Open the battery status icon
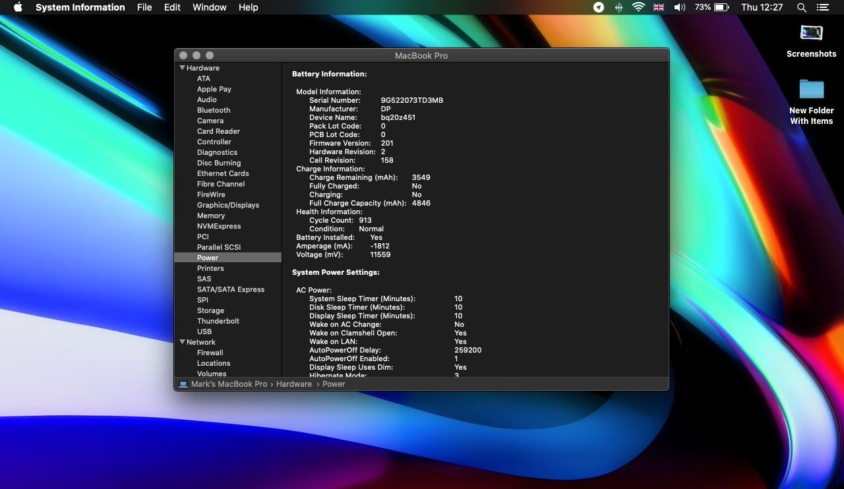Viewport: 844px width, 489px height. click(x=721, y=7)
